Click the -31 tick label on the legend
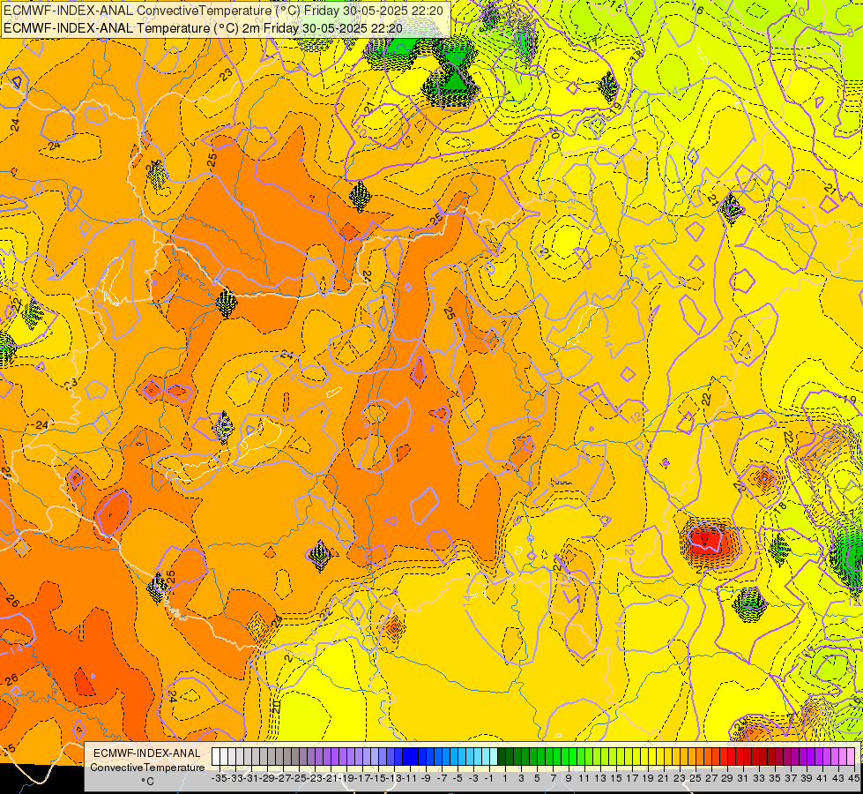The height and width of the screenshot is (794, 863). click(251, 778)
